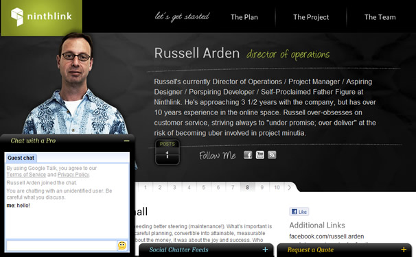
Task: Click the Facebook Like button
Action: point(299,212)
